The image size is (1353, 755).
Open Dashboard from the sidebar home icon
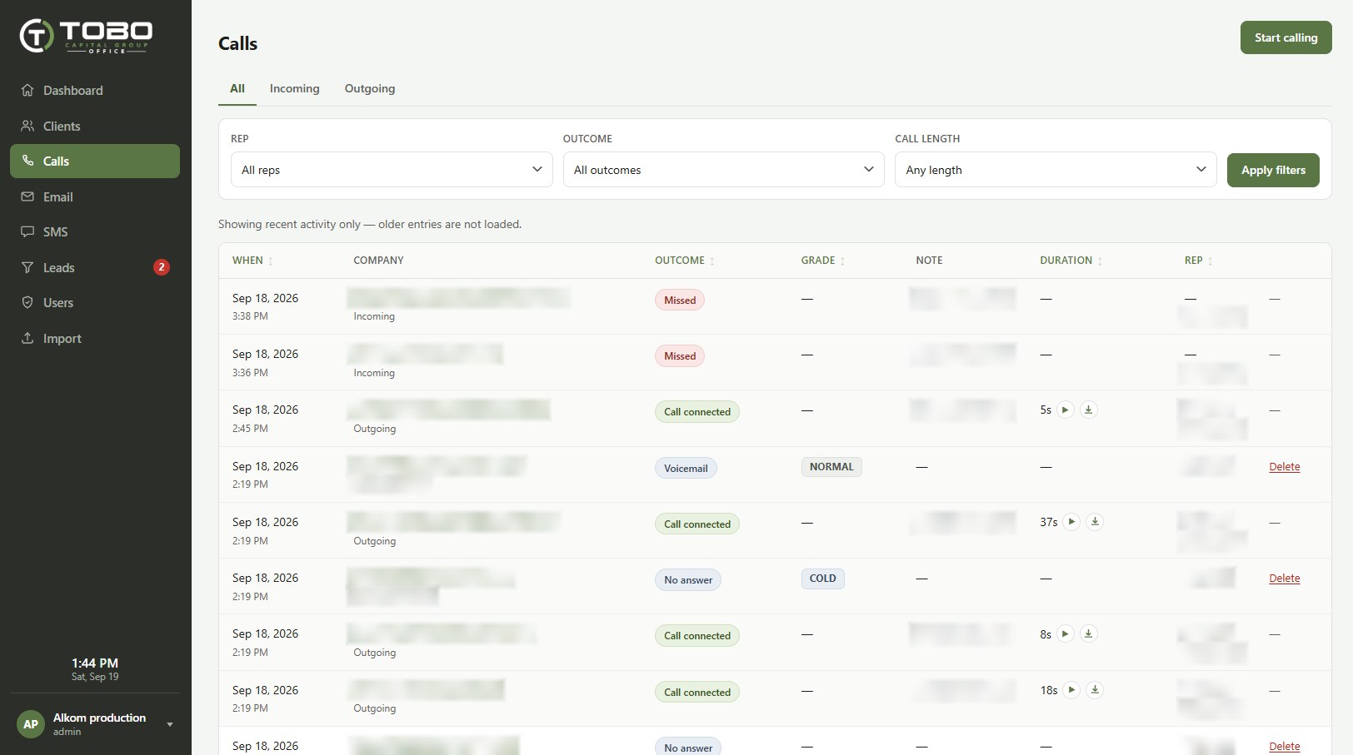point(27,90)
